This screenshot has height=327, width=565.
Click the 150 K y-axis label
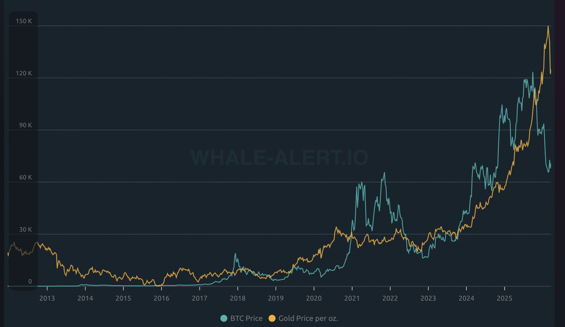(x=24, y=21)
